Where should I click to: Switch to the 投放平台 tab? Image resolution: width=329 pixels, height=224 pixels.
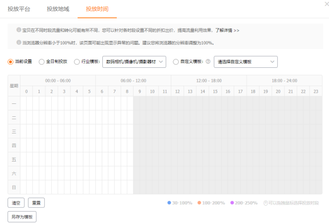[x=19, y=9]
